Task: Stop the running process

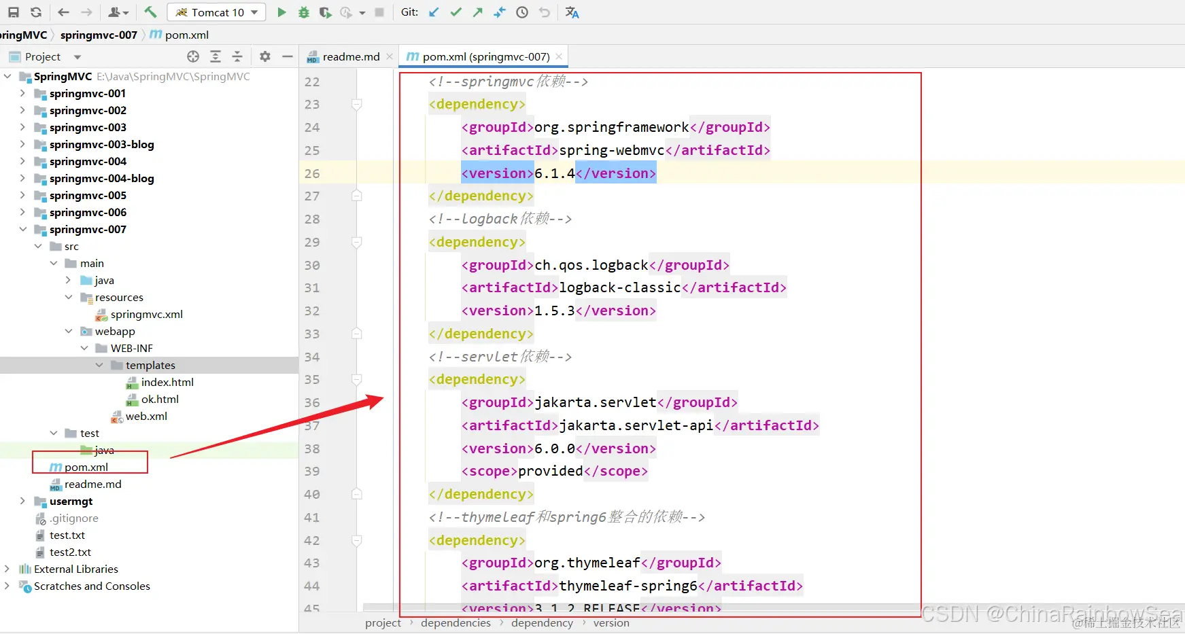Action: click(x=379, y=12)
